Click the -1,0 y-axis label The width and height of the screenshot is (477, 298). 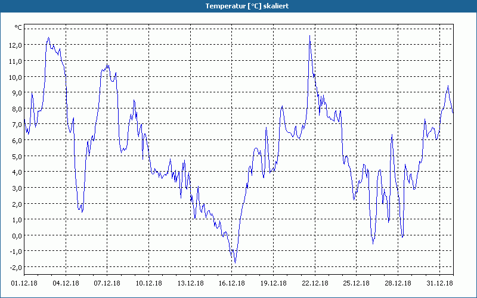pyautogui.click(x=16, y=252)
